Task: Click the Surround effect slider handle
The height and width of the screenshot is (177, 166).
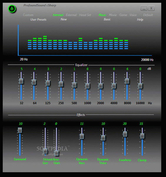Action: pos(20,130)
